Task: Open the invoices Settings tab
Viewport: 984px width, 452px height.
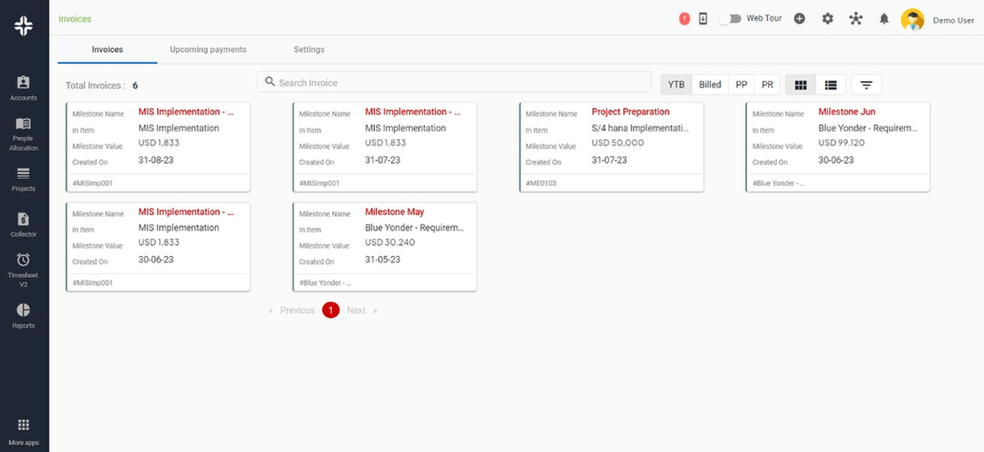Action: [x=309, y=50]
